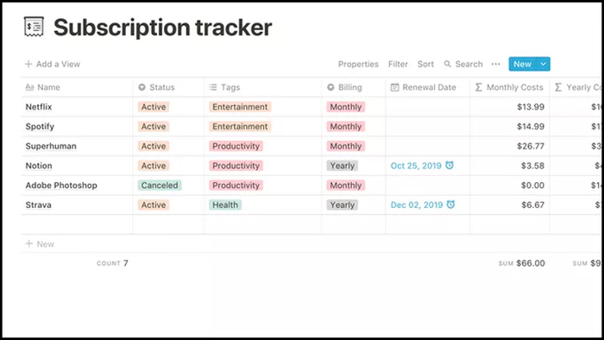This screenshot has width=604, height=340.
Task: Add a new row with plus New
Action: (x=40, y=243)
